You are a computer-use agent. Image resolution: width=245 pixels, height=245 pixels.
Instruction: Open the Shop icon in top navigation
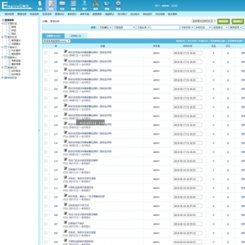pyautogui.click(x=107, y=5)
